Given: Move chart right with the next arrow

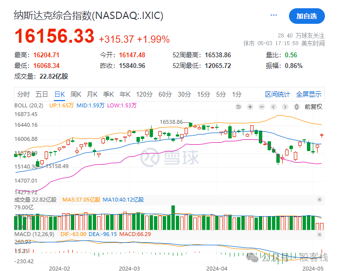Looking at the screenshot, I should (285, 107).
